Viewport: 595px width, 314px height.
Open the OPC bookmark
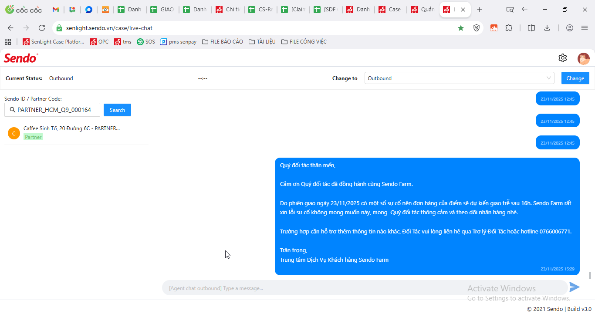click(99, 42)
